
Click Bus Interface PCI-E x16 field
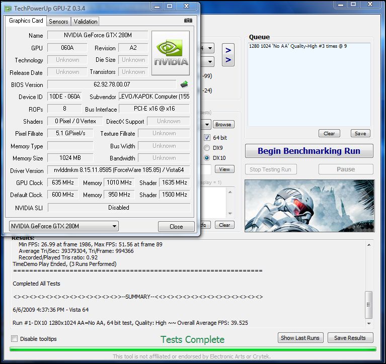[155, 109]
